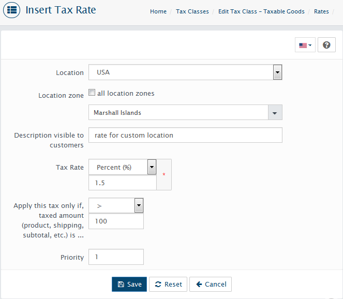Screen dimensions: 343x299
Task: Open Edit Tax Class – Taxable Goods breadcrumb
Action: point(261,11)
